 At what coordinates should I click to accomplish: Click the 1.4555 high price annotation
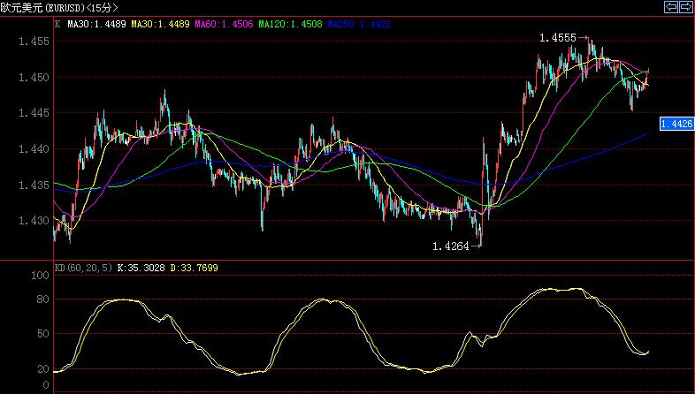[558, 38]
